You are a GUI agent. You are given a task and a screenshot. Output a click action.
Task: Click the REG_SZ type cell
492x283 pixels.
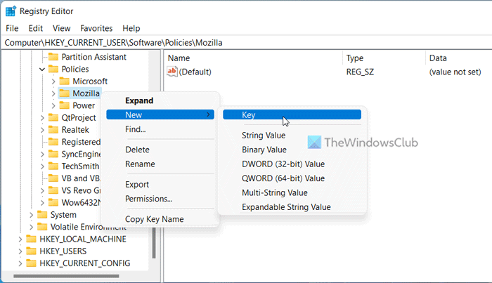click(x=360, y=72)
